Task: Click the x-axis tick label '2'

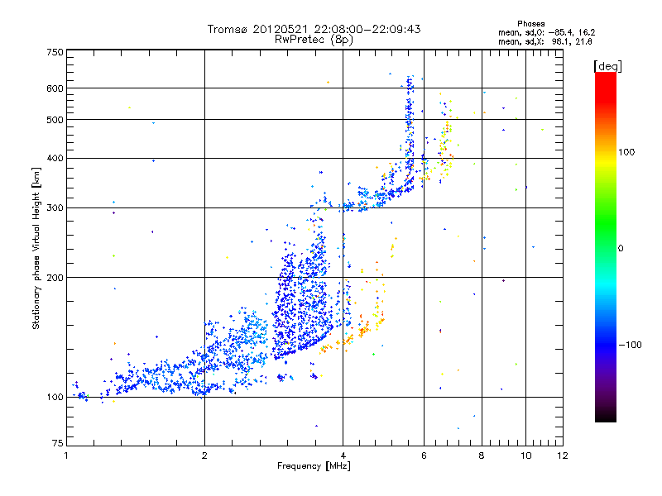Action: pyautogui.click(x=204, y=455)
